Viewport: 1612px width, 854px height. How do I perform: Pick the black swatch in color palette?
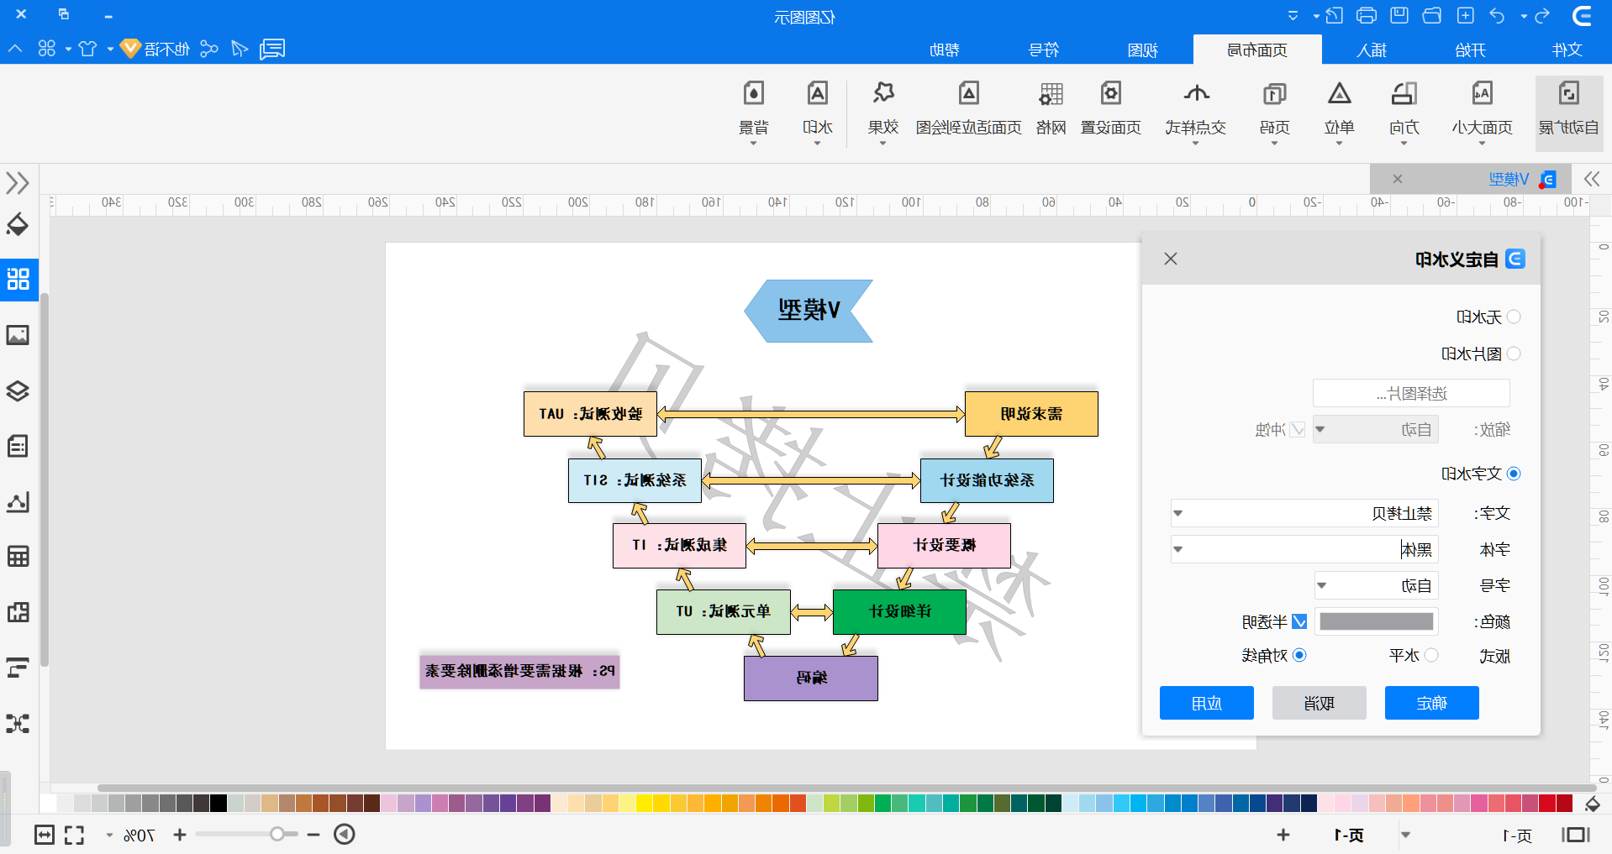(x=219, y=803)
